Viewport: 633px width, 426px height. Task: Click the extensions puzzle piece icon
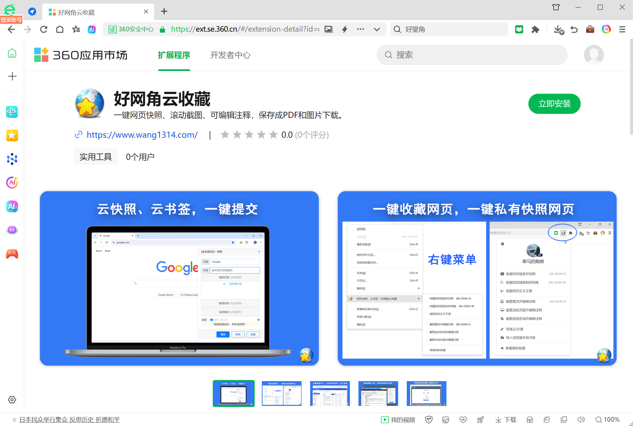click(535, 29)
